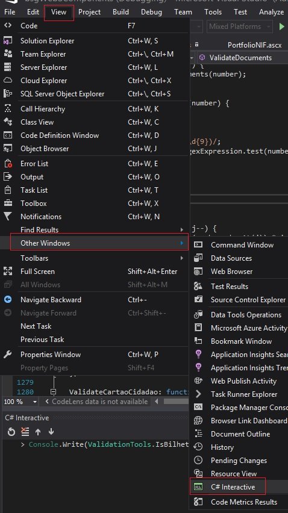Click the Command Window icon
The image size is (288, 513).
click(198, 244)
